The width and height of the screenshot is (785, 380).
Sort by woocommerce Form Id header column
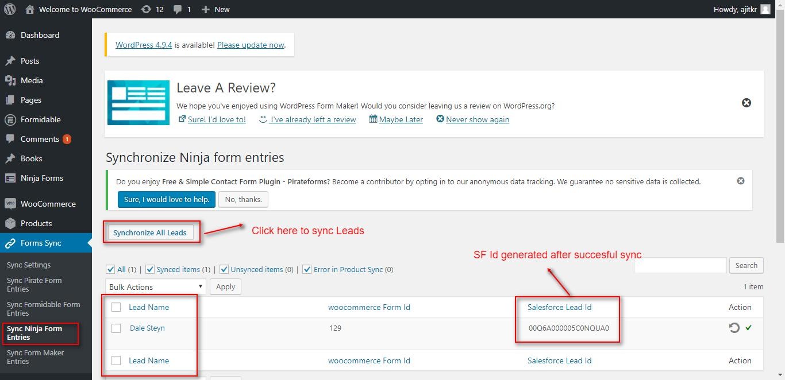(x=369, y=307)
